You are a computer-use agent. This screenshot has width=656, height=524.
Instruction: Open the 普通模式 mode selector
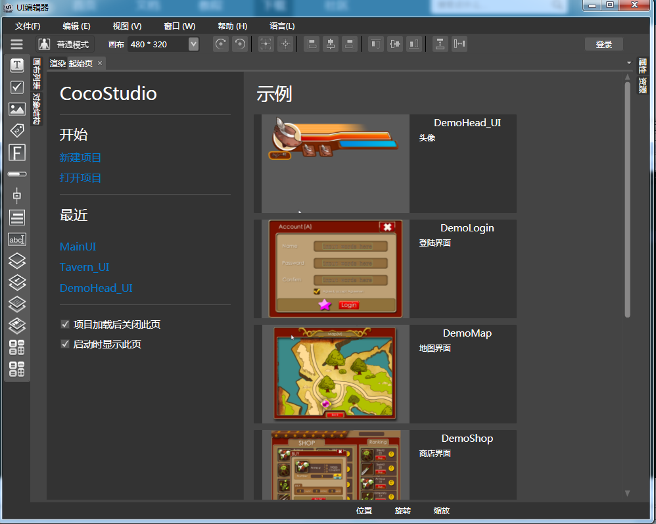[65, 44]
